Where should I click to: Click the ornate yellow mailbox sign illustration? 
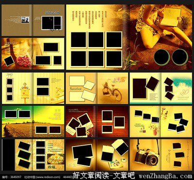coord(25,93)
